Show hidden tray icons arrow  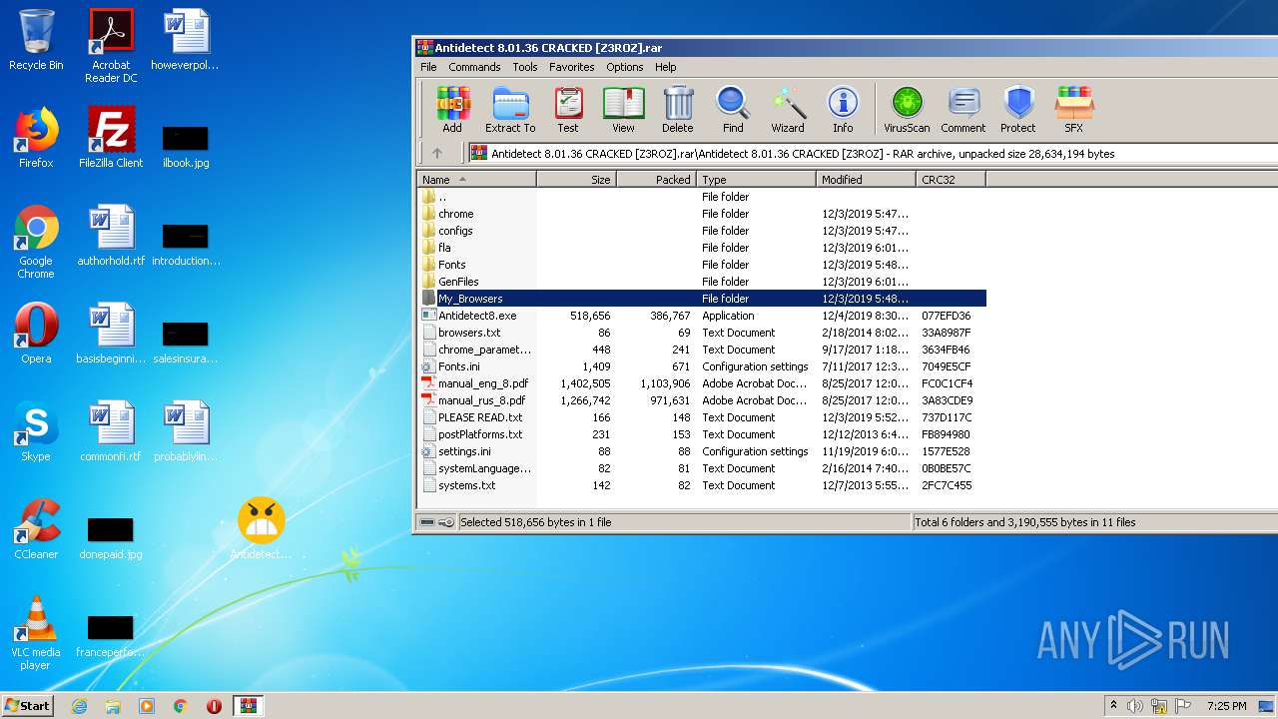(x=1113, y=706)
